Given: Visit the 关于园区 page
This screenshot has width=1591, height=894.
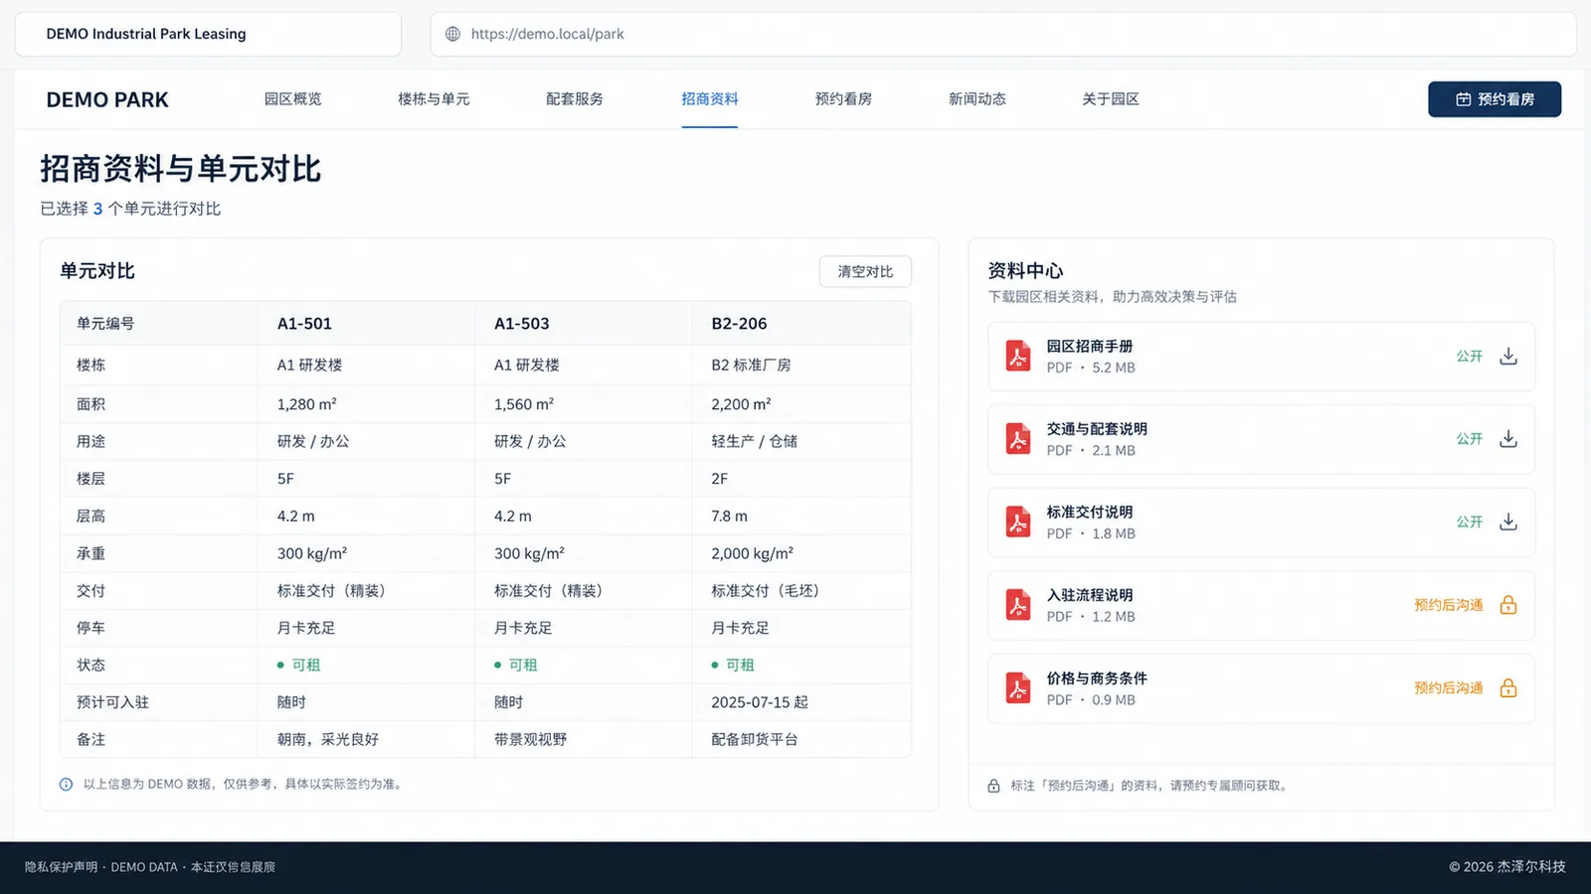Looking at the screenshot, I should coord(1110,99).
